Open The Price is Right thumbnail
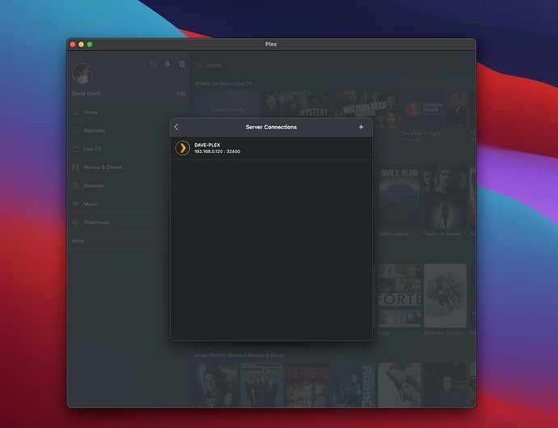 click(436, 110)
